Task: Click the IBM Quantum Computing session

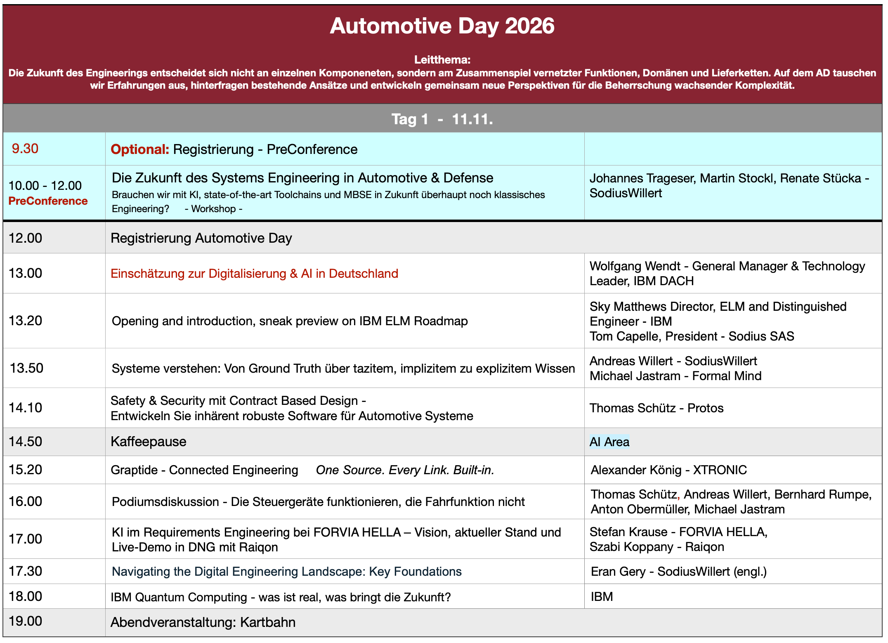Action: [281, 597]
